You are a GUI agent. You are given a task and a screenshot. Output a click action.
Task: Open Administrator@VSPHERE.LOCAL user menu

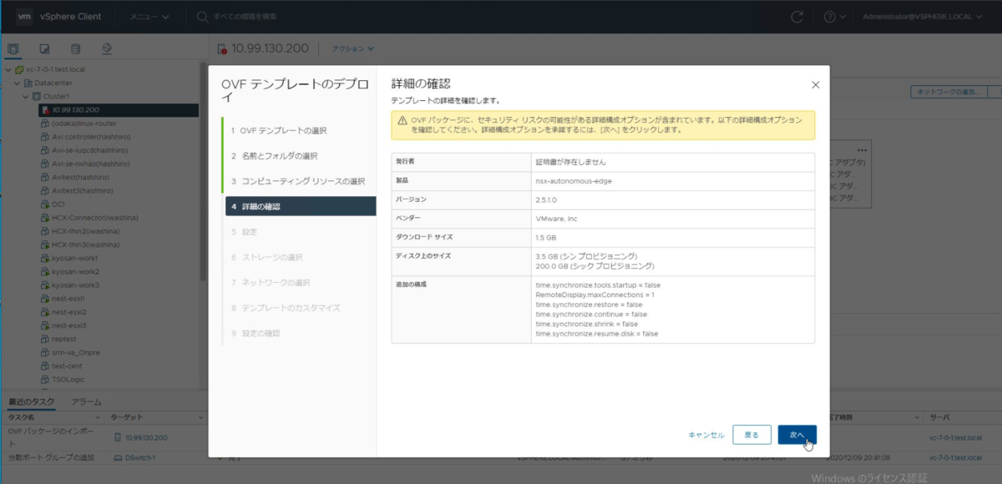[x=921, y=17]
